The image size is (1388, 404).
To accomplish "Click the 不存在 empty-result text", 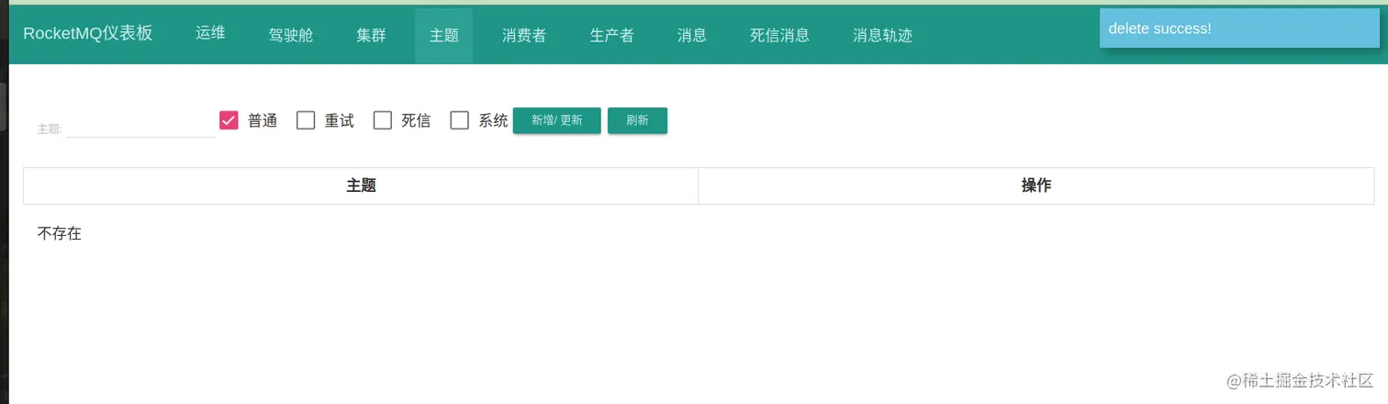I will pyautogui.click(x=60, y=233).
